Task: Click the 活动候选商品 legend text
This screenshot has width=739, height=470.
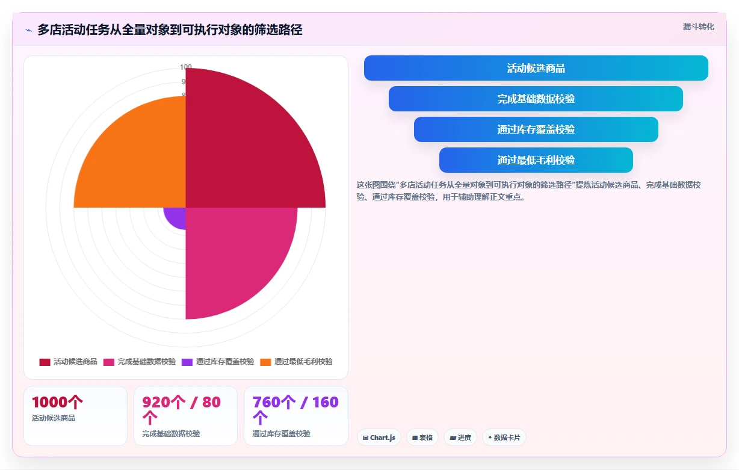Action: pos(75,362)
